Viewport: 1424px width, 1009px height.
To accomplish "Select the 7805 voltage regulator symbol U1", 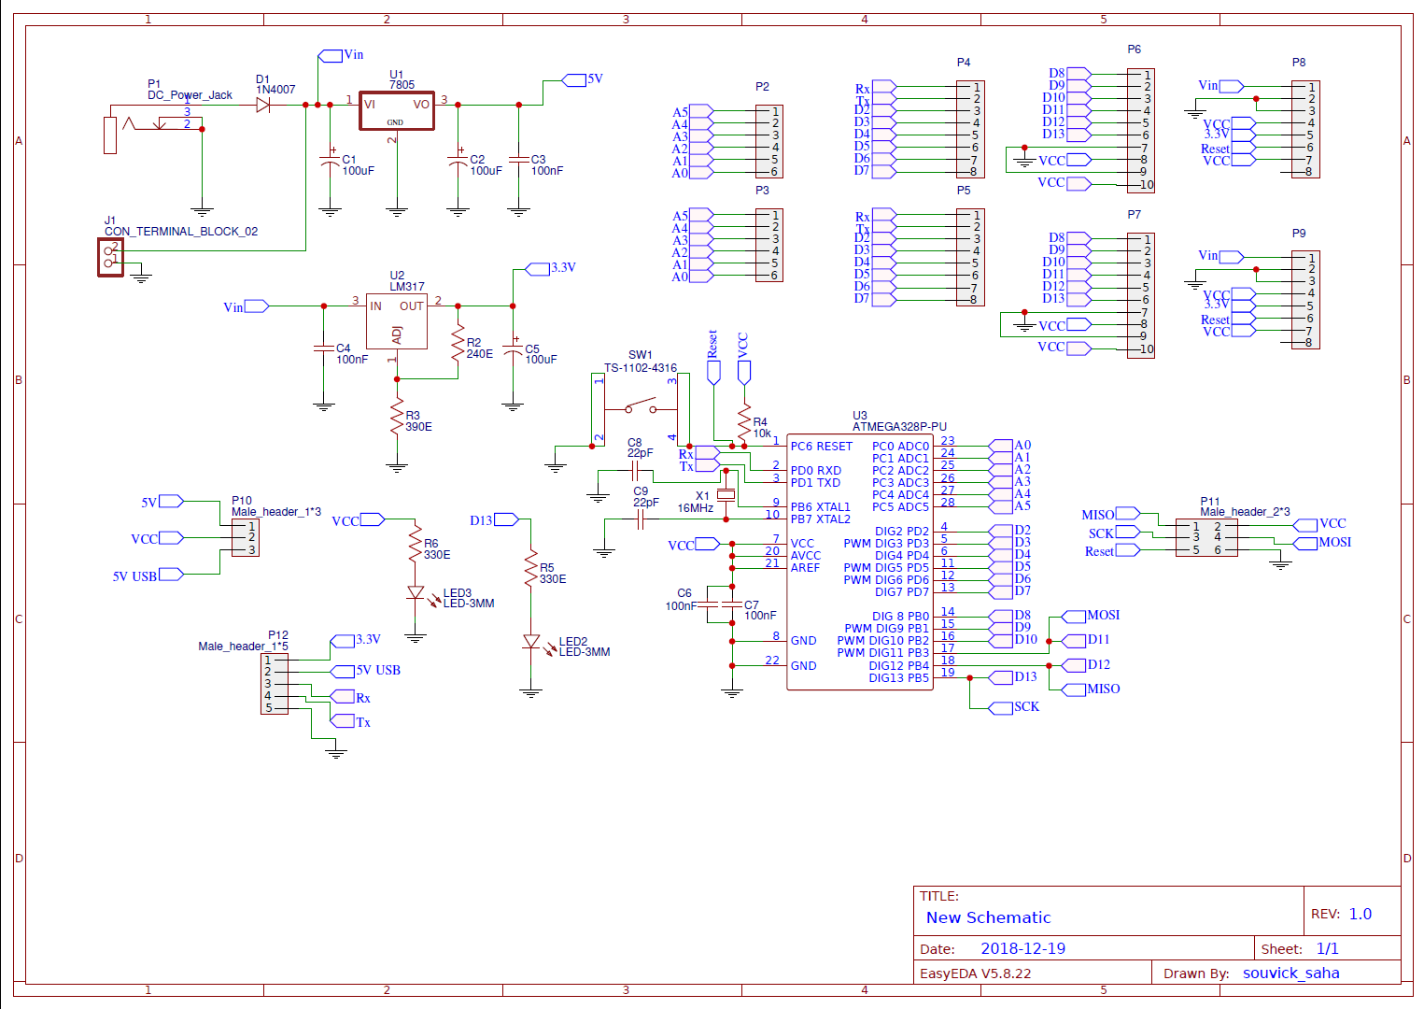I will [396, 109].
